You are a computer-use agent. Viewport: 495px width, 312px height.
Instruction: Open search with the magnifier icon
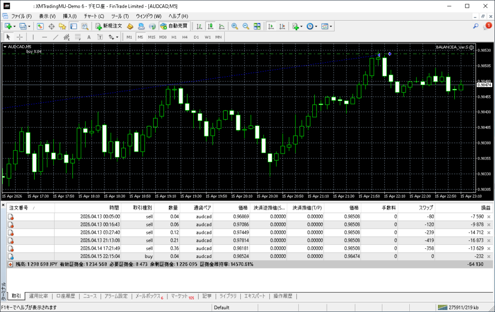[476, 26]
